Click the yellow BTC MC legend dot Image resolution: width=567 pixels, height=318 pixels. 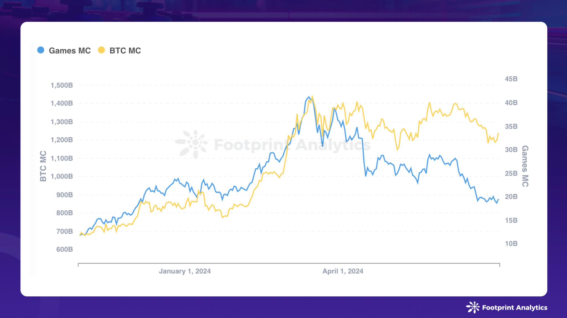point(101,50)
